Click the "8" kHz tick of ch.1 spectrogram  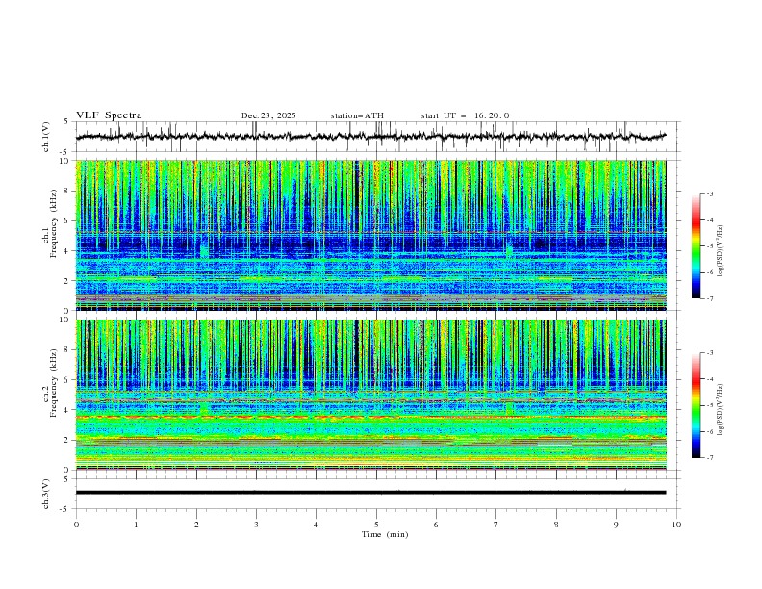tap(68, 191)
